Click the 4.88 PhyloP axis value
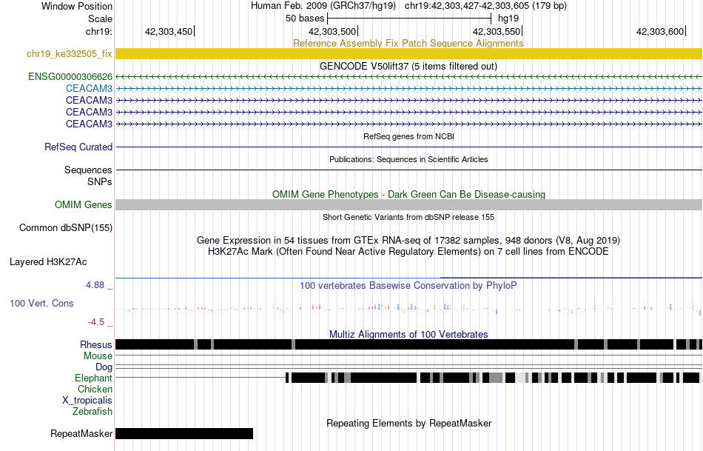The width and height of the screenshot is (703, 451). 95,285
